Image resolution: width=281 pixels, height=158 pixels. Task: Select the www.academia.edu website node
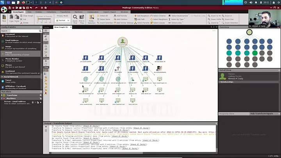tap(86, 102)
